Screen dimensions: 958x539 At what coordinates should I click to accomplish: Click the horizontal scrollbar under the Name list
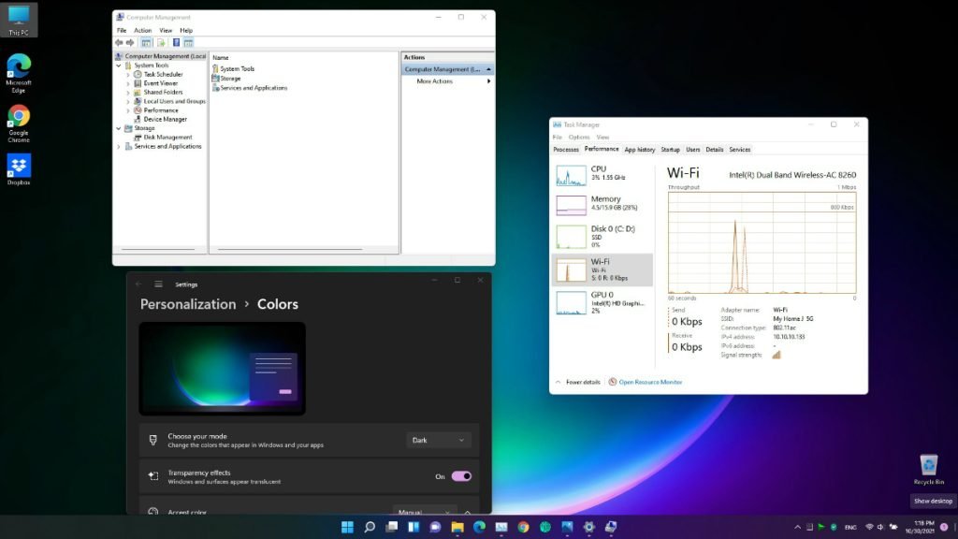tap(290, 249)
